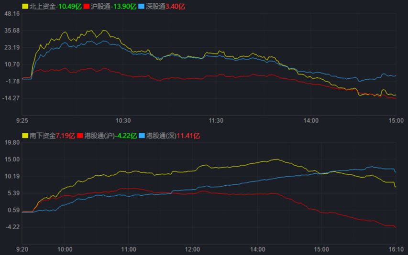
Task: Click the blue 港股通(深) legend swatch
Action: point(141,136)
